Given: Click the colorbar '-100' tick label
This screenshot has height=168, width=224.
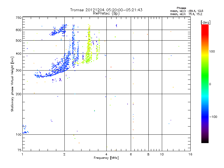Looking at the screenshot, I should 213,117.
